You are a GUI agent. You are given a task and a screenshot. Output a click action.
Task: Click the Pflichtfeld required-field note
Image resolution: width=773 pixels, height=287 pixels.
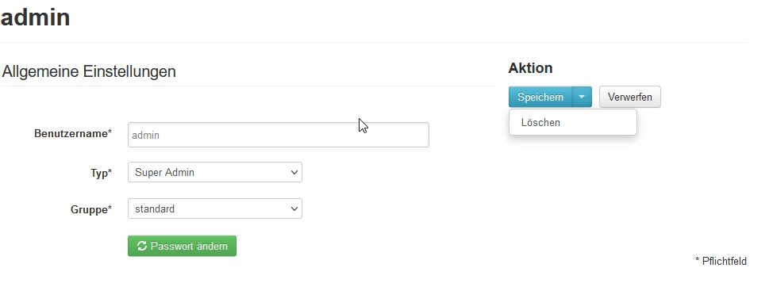(721, 261)
